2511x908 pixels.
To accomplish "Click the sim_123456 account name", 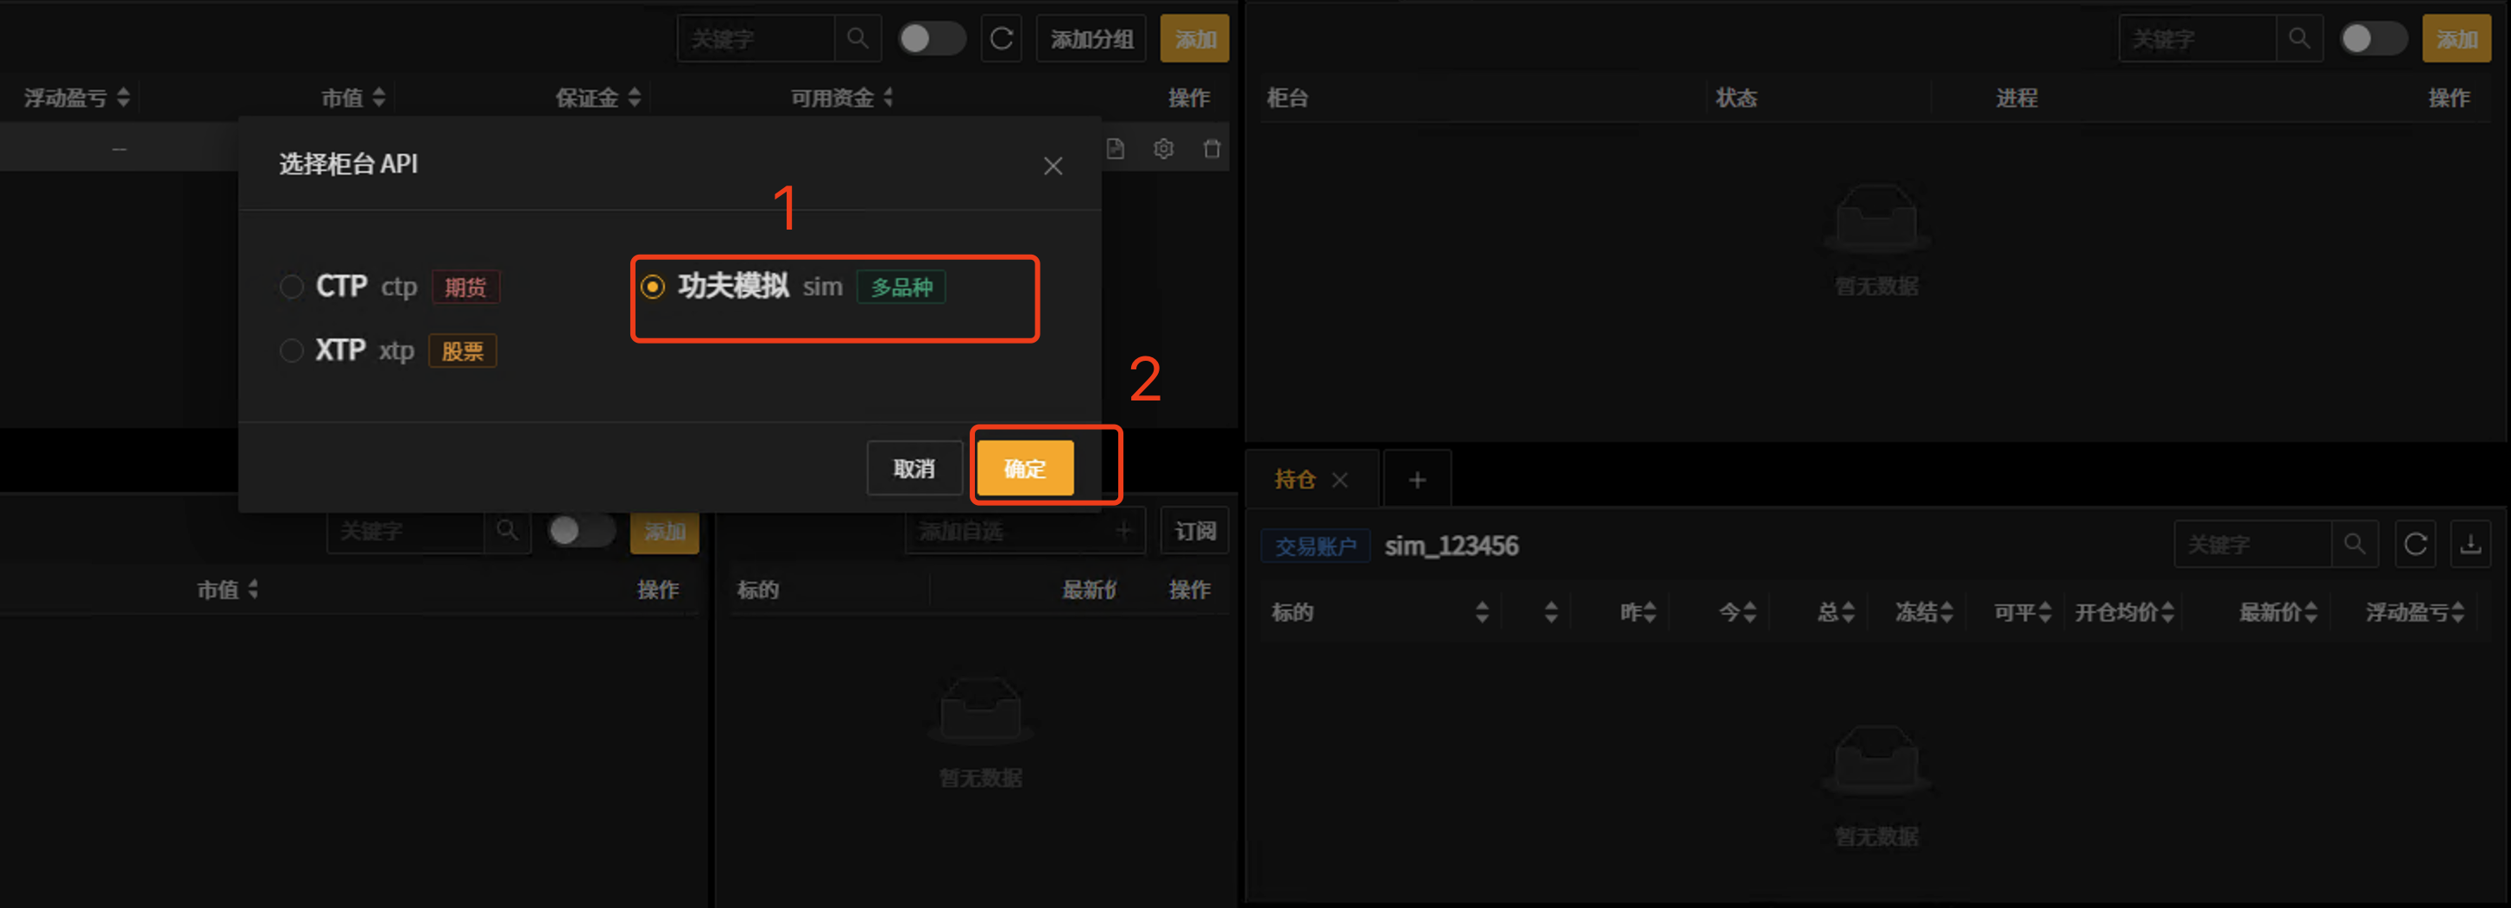I will (1451, 545).
